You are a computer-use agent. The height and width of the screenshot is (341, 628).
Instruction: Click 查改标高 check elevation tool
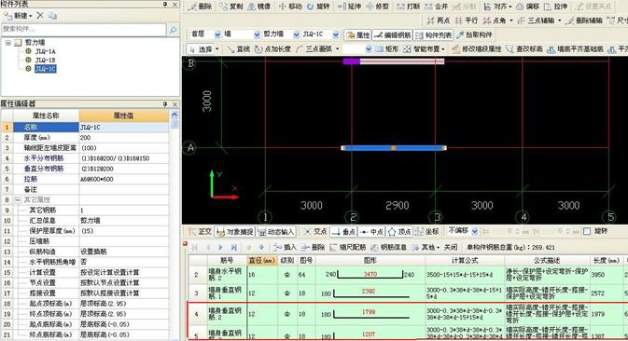pyautogui.click(x=524, y=48)
